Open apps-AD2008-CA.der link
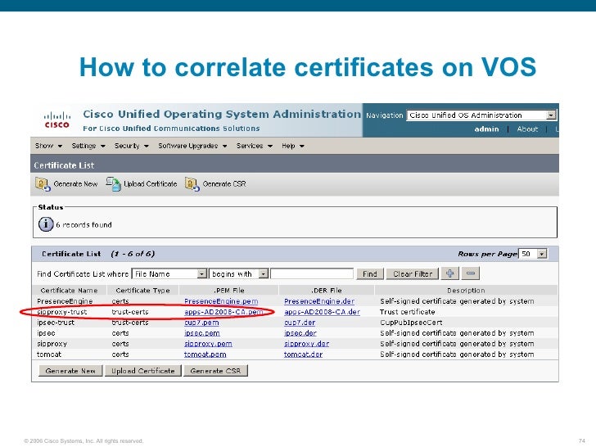 (322, 312)
